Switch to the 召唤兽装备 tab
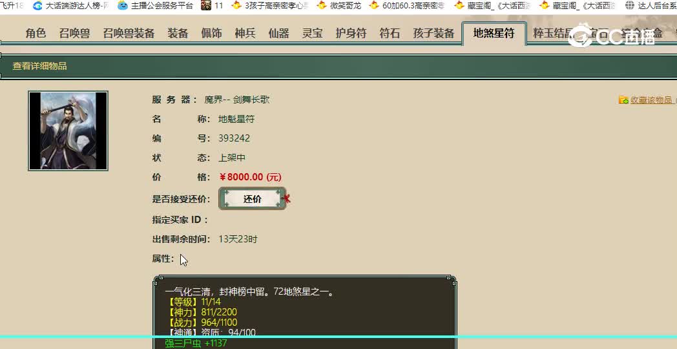 (129, 33)
